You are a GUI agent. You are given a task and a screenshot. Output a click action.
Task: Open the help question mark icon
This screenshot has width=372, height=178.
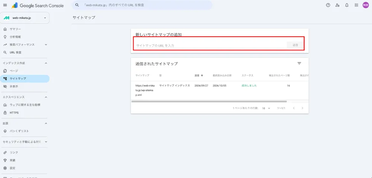(x=328, y=5)
